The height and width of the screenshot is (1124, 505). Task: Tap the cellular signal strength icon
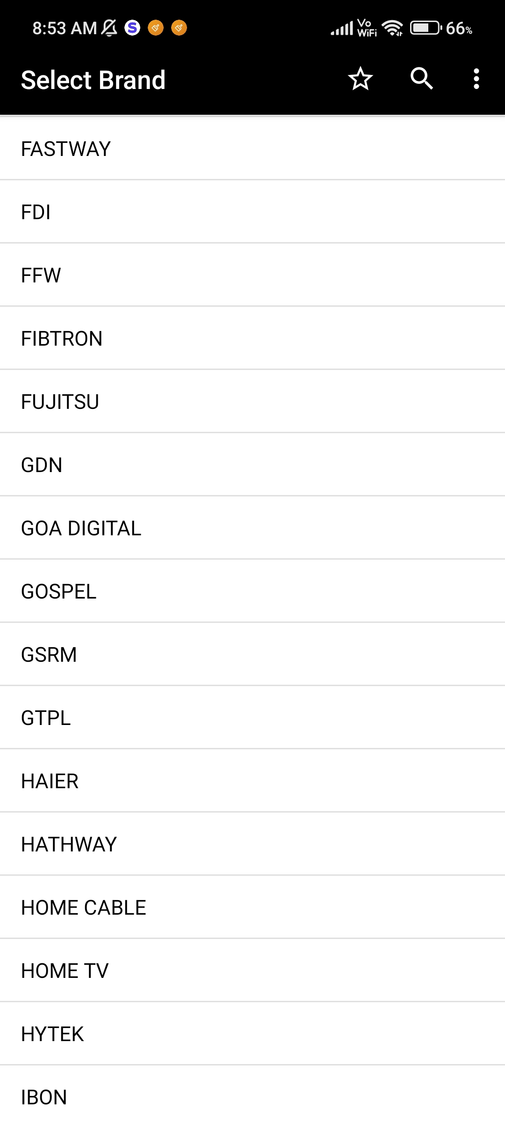(342, 28)
